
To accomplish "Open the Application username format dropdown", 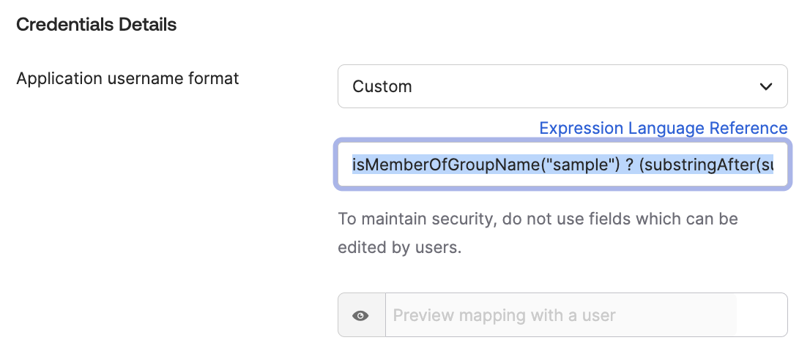I will 562,86.
